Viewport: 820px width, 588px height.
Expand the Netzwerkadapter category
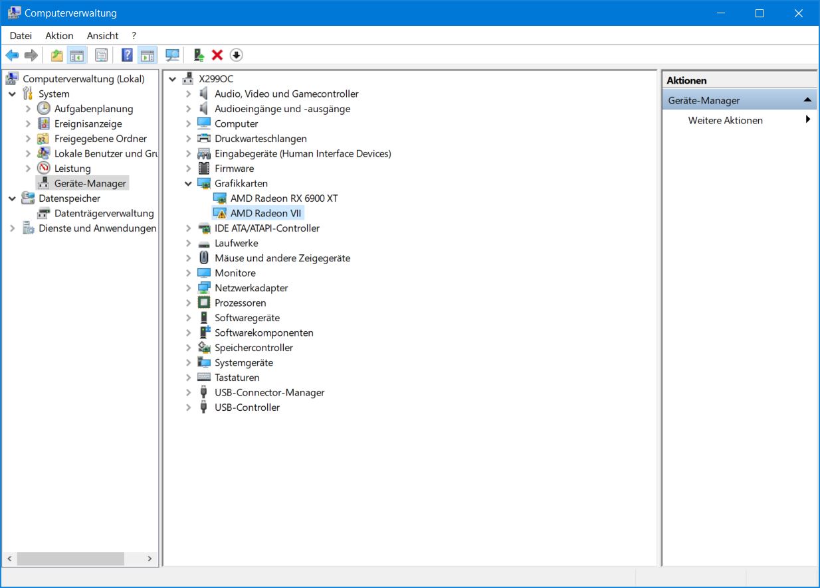coord(189,288)
